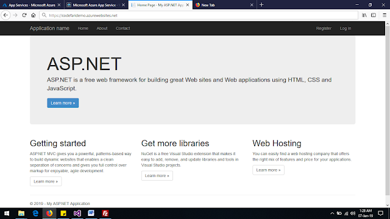Screen dimensions: 390x219
Task: Open the Firefox library icon
Action: pyautogui.click(x=364, y=15)
